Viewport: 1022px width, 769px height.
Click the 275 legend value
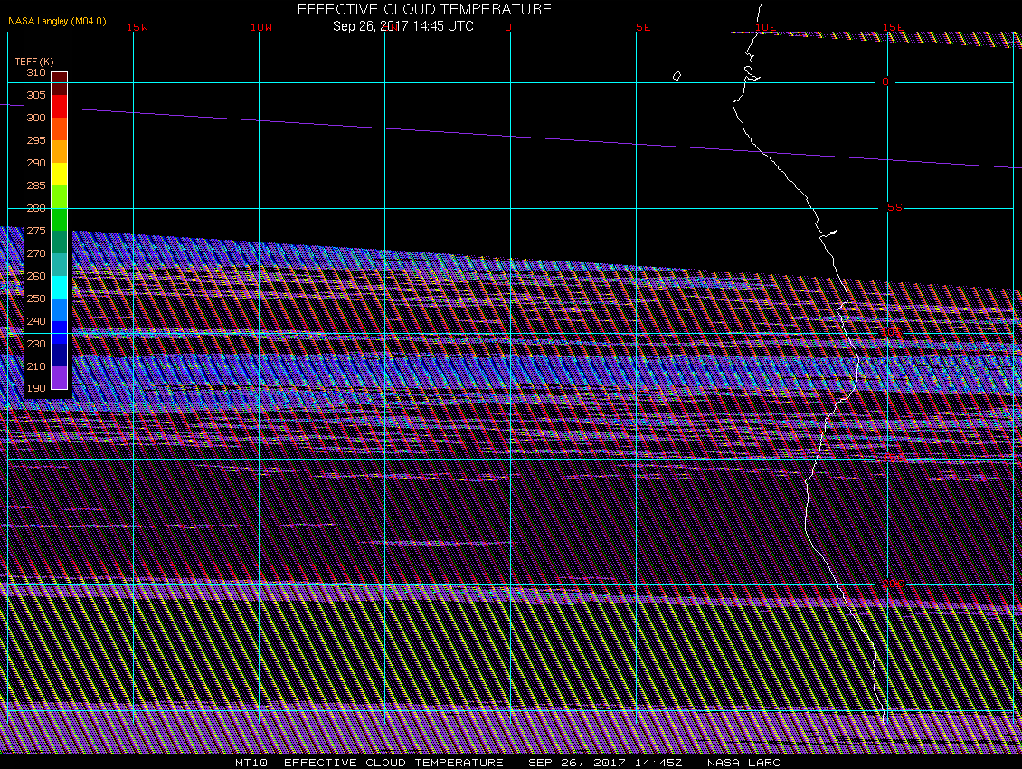[x=36, y=231]
